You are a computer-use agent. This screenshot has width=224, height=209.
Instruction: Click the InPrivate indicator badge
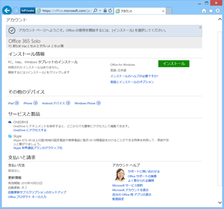tap(28, 11)
